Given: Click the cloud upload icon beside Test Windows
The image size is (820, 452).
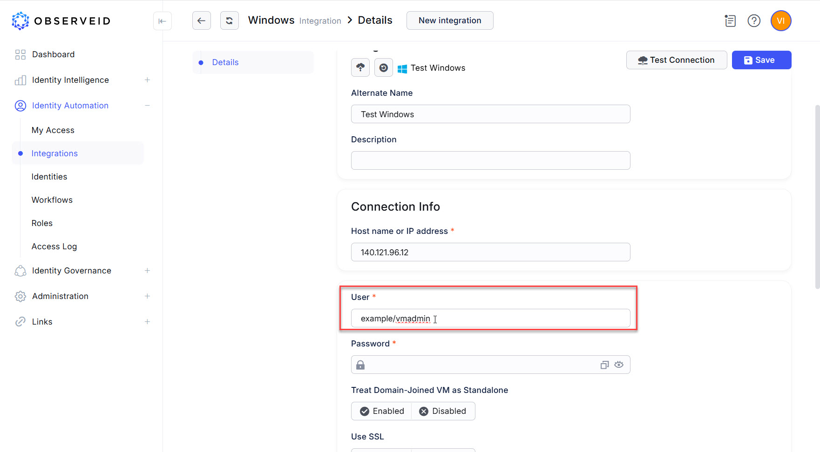Looking at the screenshot, I should coord(360,68).
